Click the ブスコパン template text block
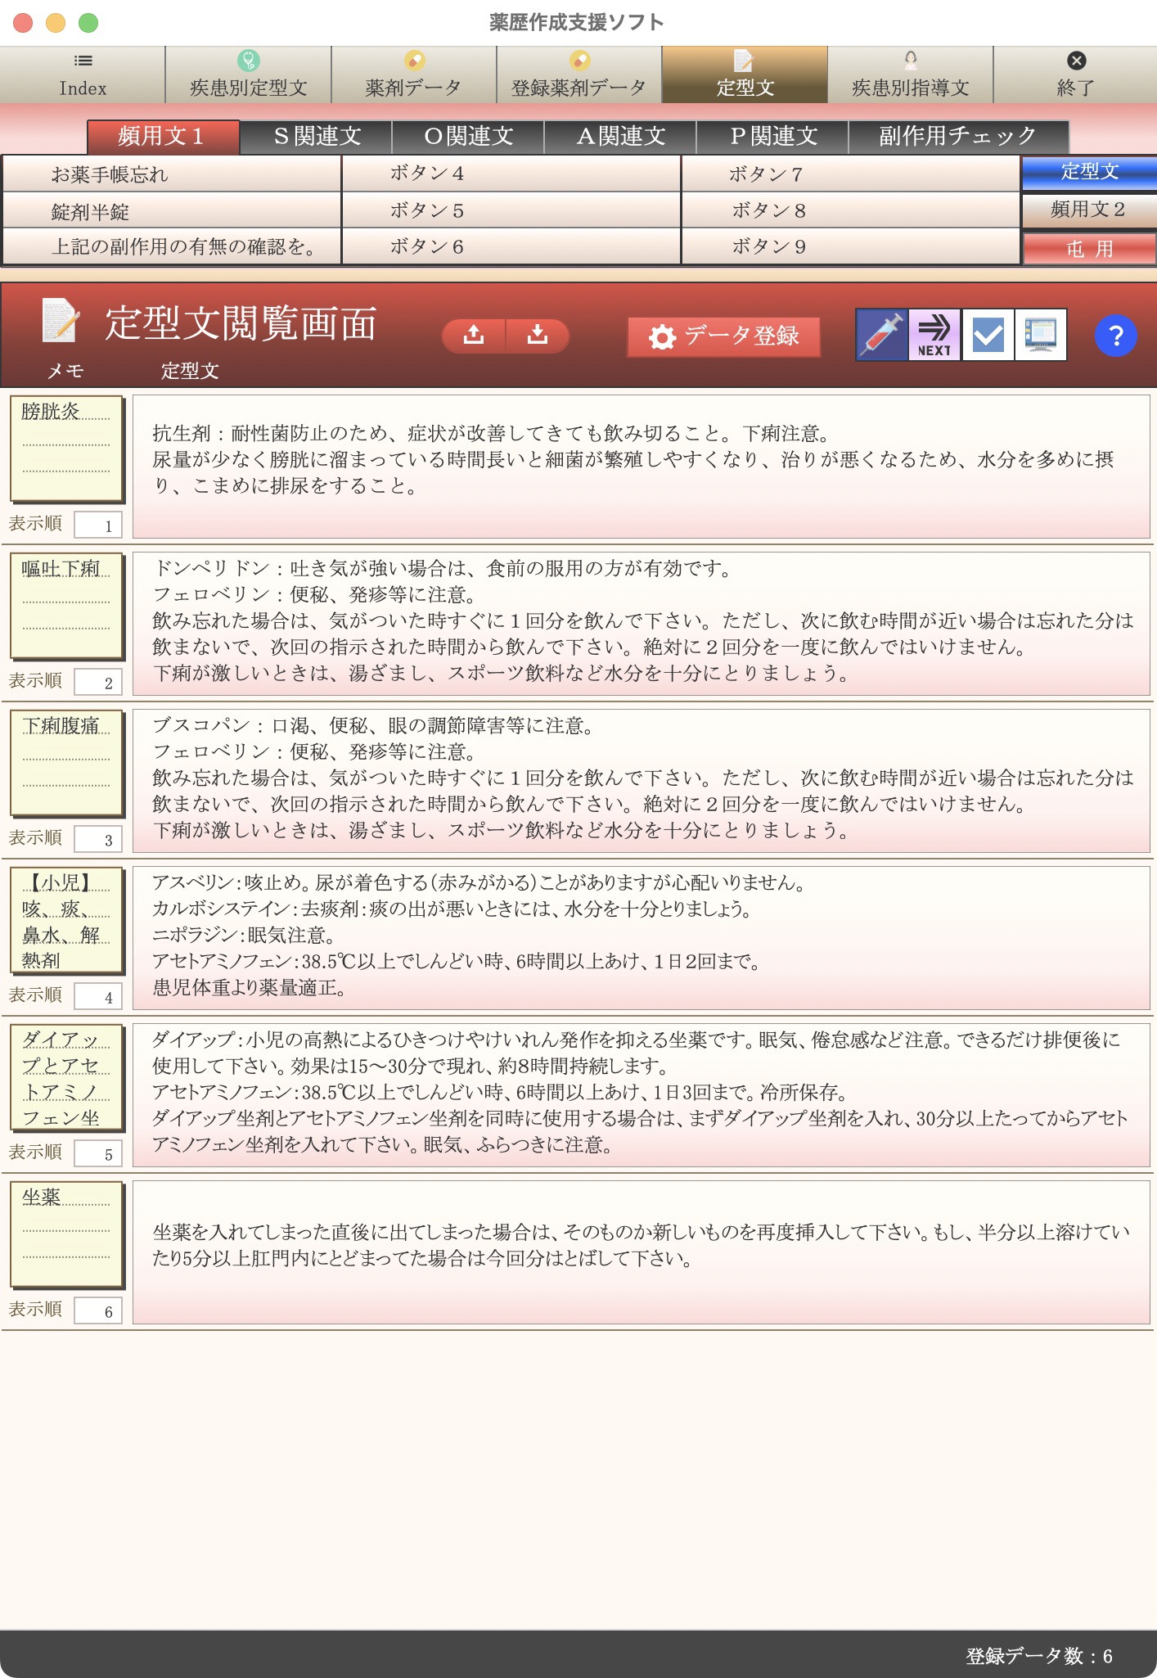The image size is (1157, 1678). click(641, 781)
